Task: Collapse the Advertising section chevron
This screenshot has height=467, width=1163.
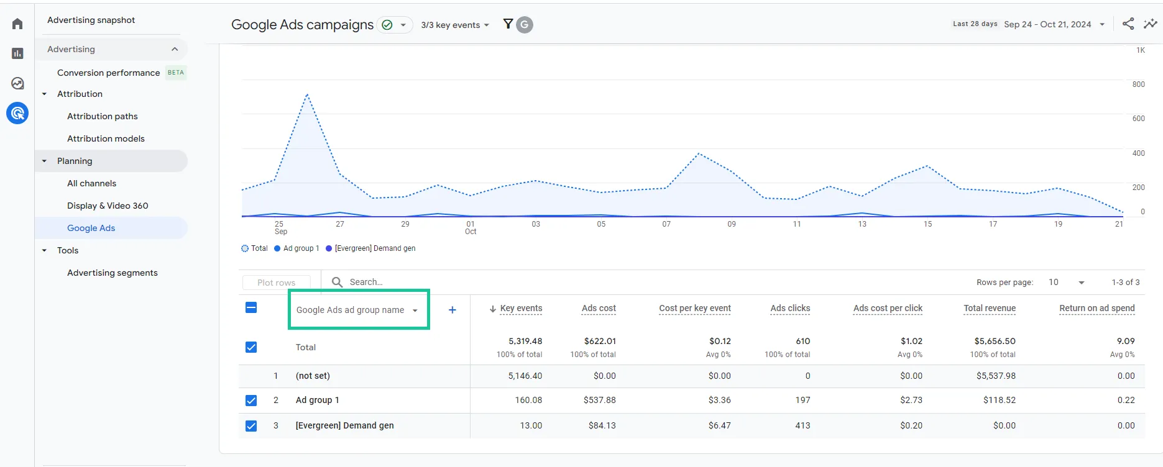Action: click(175, 49)
